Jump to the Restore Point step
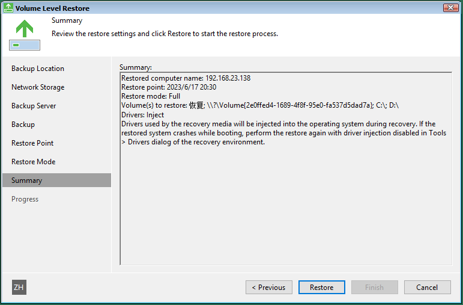Image resolution: width=463 pixels, height=305 pixels. coord(32,143)
